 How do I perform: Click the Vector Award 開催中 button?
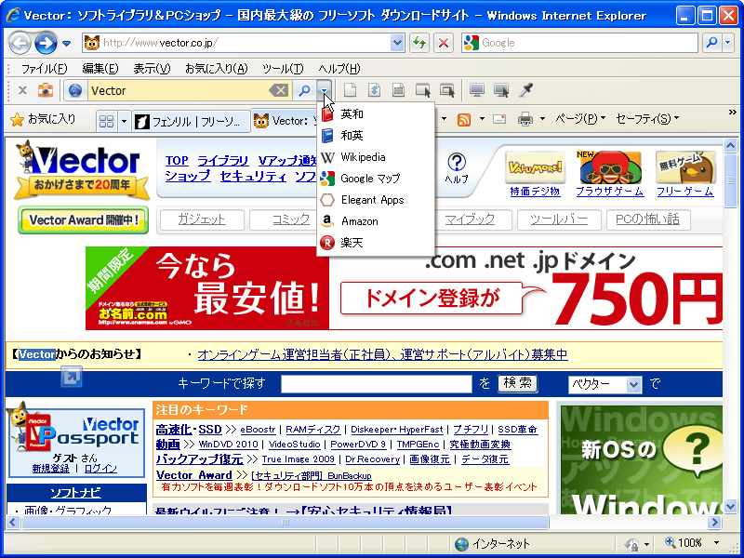[83, 220]
